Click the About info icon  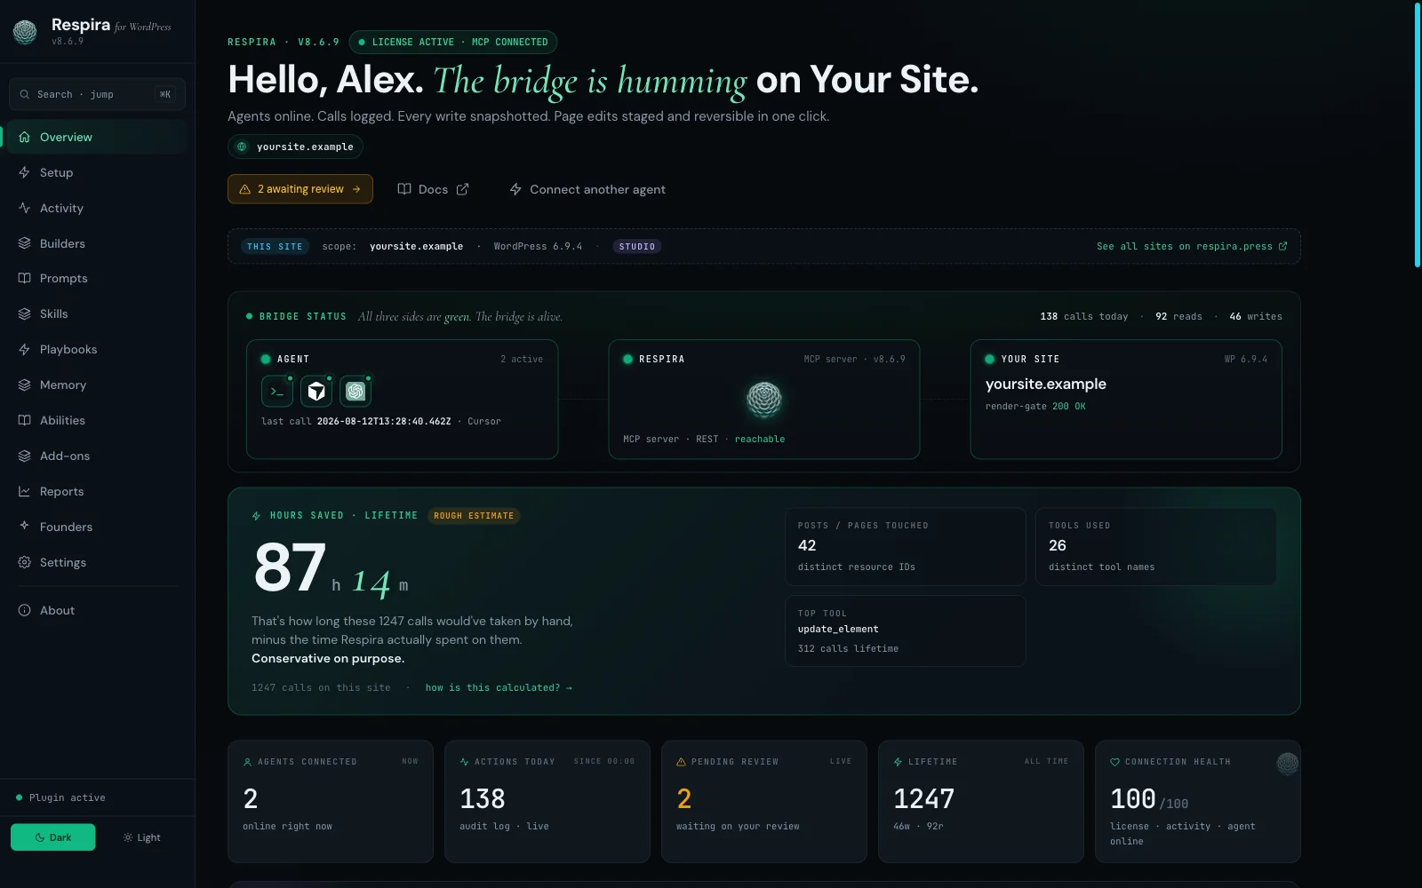pos(24,610)
